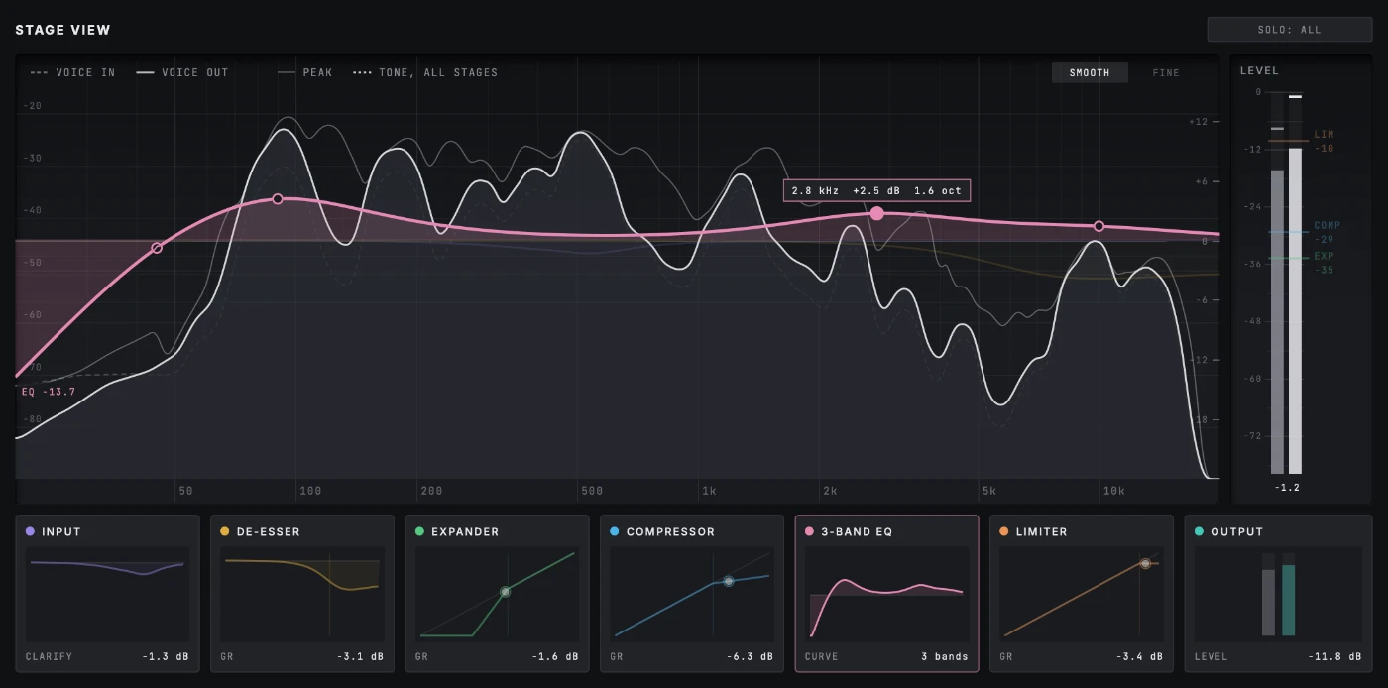Toggle the PEAK legend trace

[305, 73]
